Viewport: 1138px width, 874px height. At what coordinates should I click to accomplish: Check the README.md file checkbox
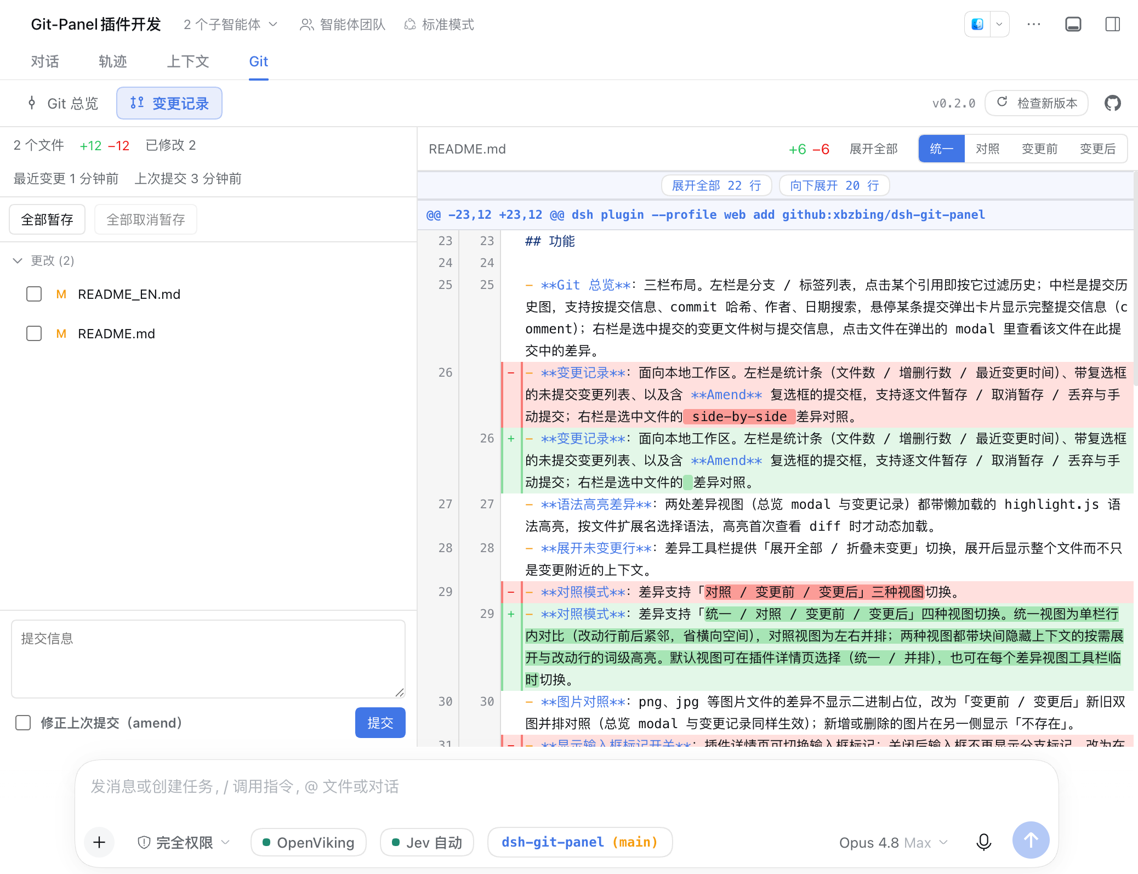(34, 334)
